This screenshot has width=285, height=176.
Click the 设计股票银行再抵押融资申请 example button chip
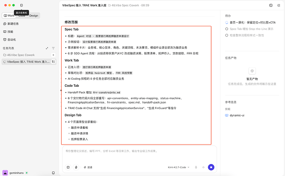point(99,42)
